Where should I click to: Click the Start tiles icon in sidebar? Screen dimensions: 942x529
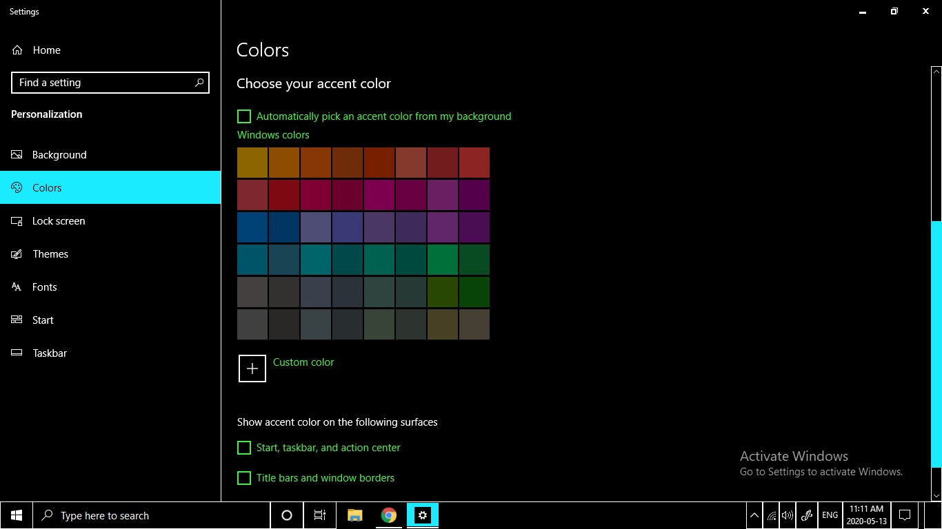17,320
